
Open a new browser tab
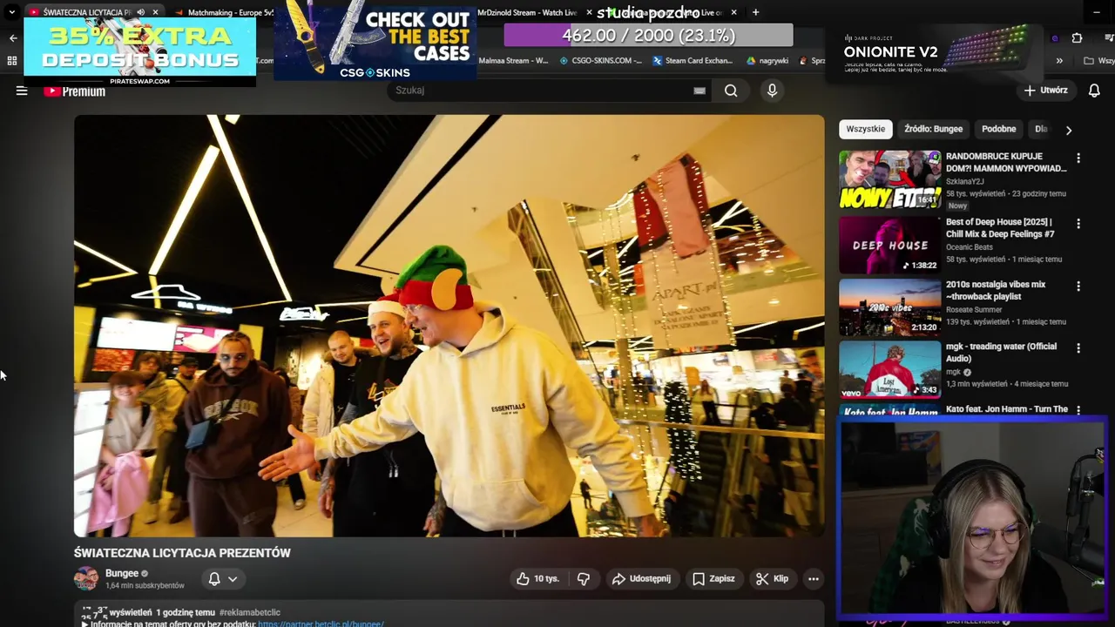point(755,12)
